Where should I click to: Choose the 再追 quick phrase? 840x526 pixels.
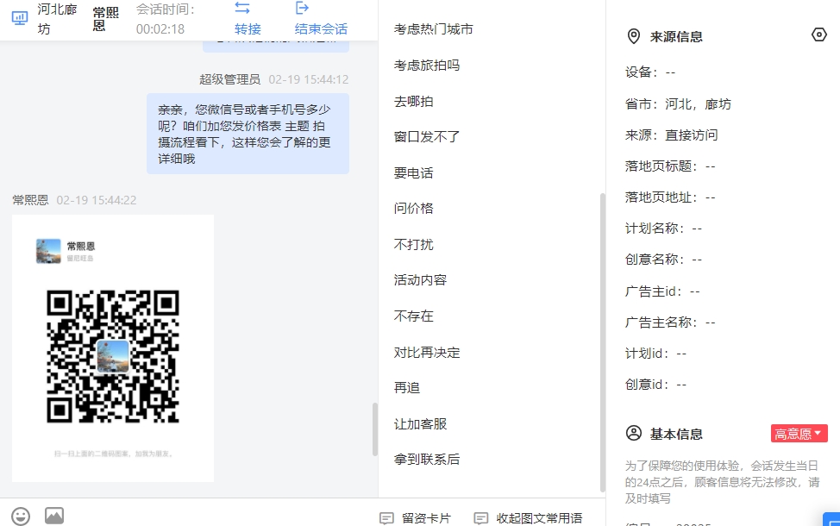click(406, 388)
